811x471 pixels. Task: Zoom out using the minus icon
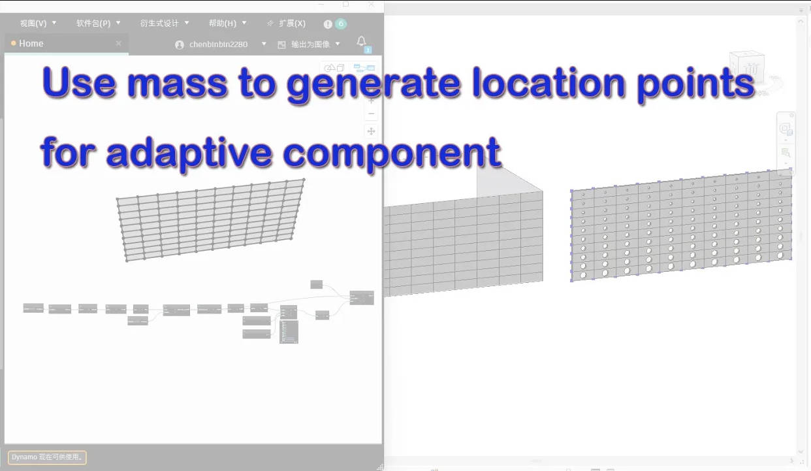click(x=371, y=114)
